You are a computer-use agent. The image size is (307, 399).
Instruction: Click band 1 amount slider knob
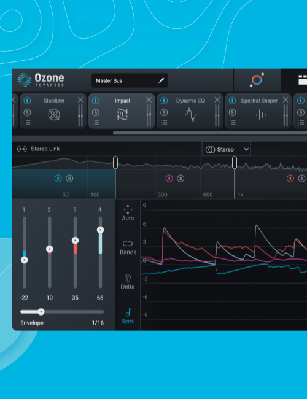click(24, 260)
